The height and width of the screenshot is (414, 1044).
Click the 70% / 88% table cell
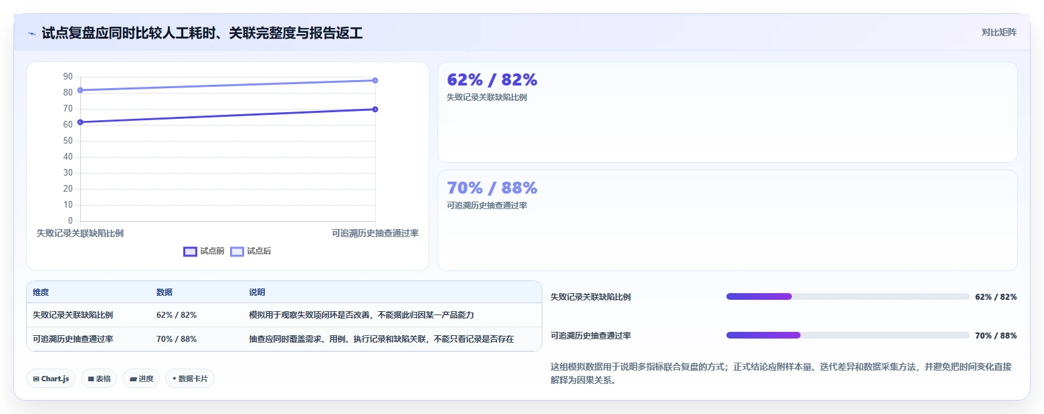click(x=177, y=339)
